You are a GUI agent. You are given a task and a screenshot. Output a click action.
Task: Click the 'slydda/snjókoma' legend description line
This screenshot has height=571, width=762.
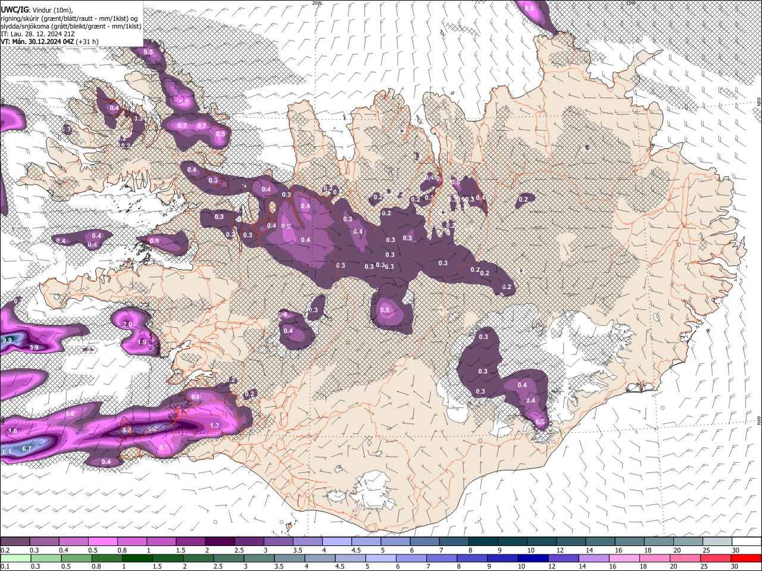[x=71, y=26]
